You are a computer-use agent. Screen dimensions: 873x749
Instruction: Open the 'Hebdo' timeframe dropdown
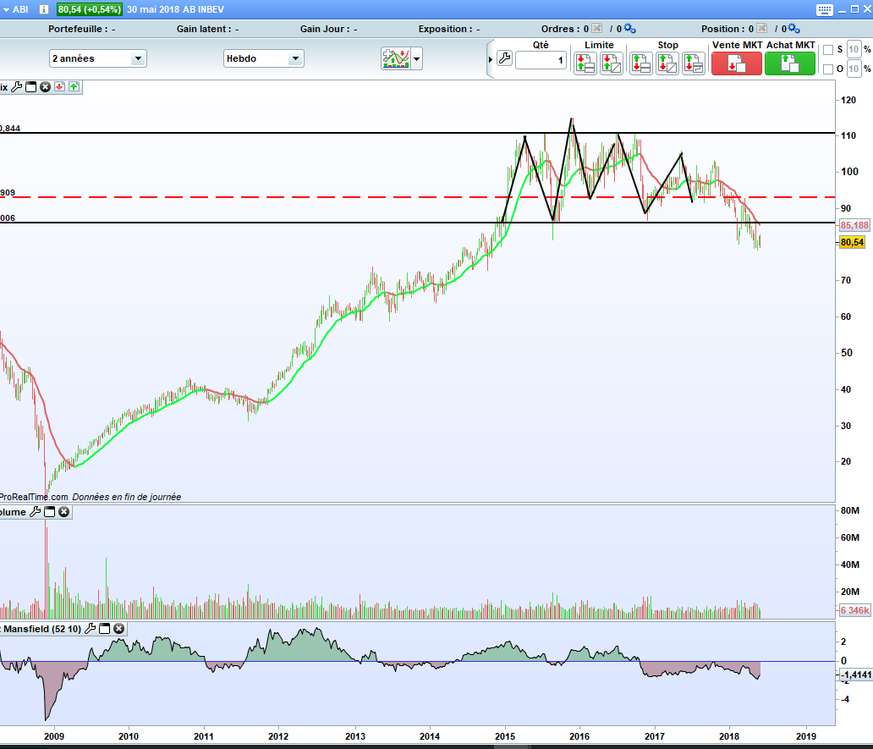tap(264, 58)
